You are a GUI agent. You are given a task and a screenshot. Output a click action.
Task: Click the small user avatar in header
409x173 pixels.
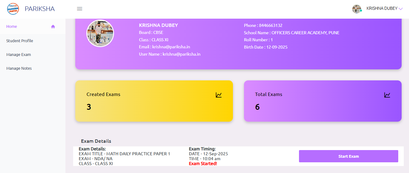pos(356,9)
